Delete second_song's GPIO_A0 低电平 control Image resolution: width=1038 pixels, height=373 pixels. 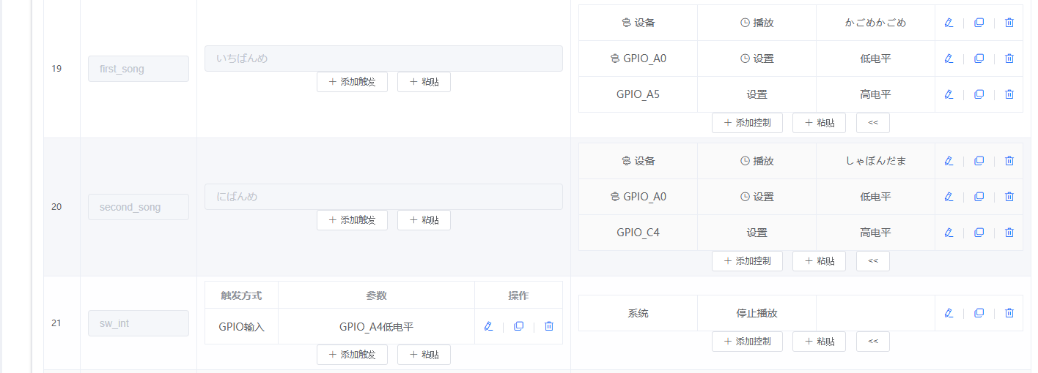(1009, 197)
